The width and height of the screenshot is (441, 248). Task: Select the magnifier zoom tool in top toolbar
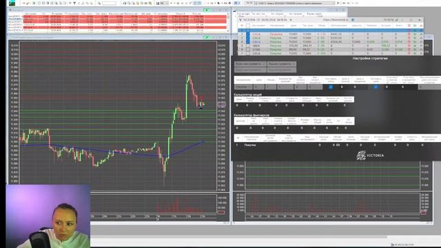pos(57,3)
